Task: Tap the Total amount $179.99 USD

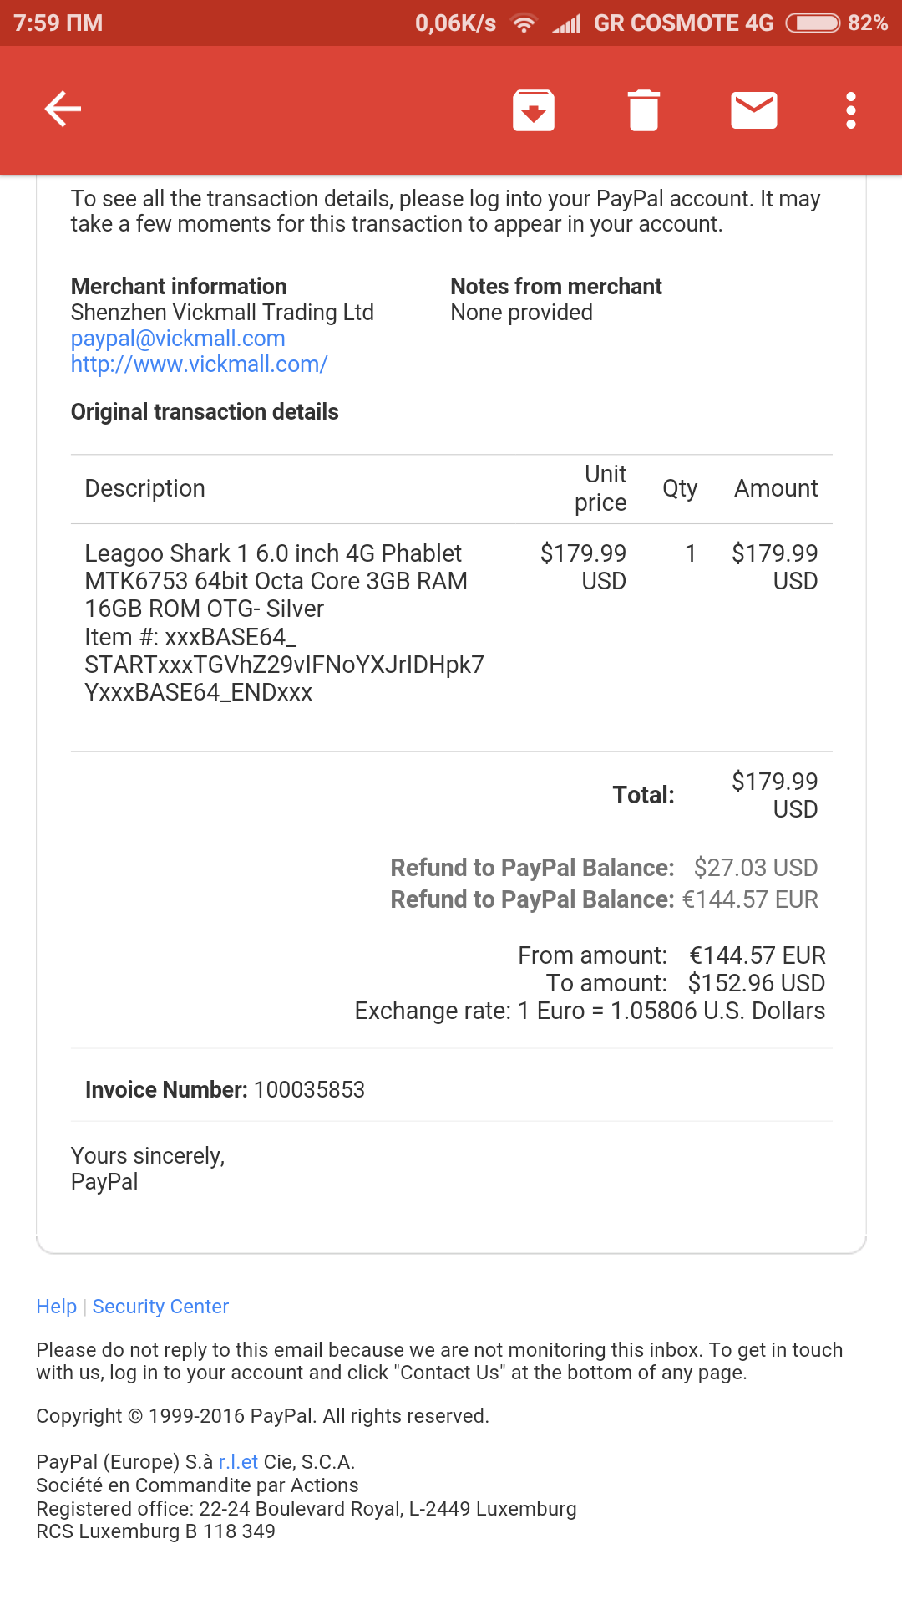Action: click(774, 795)
